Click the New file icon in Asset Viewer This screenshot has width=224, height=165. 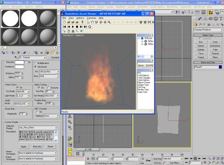65,22
